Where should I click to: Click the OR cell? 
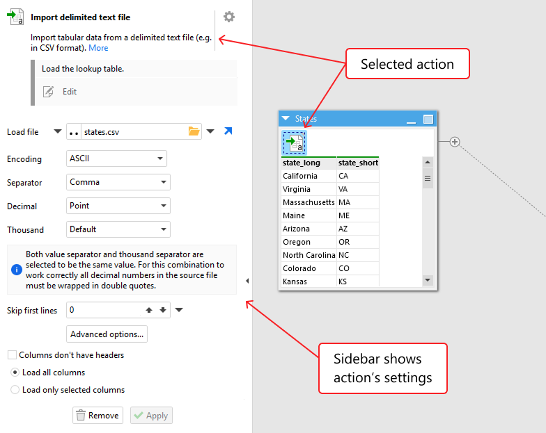(358, 242)
